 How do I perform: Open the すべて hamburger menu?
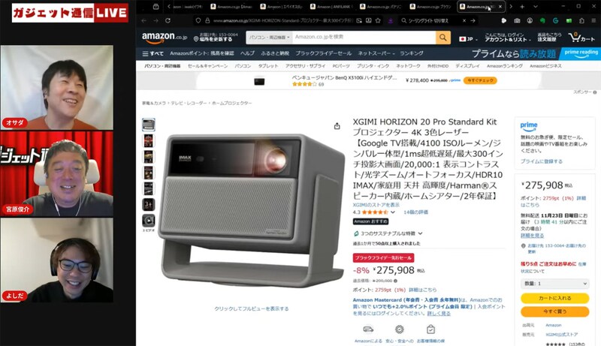click(153, 53)
